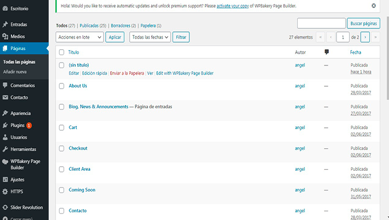Check the (sin título) page row
The width and height of the screenshot is (389, 220).
[x=61, y=65]
